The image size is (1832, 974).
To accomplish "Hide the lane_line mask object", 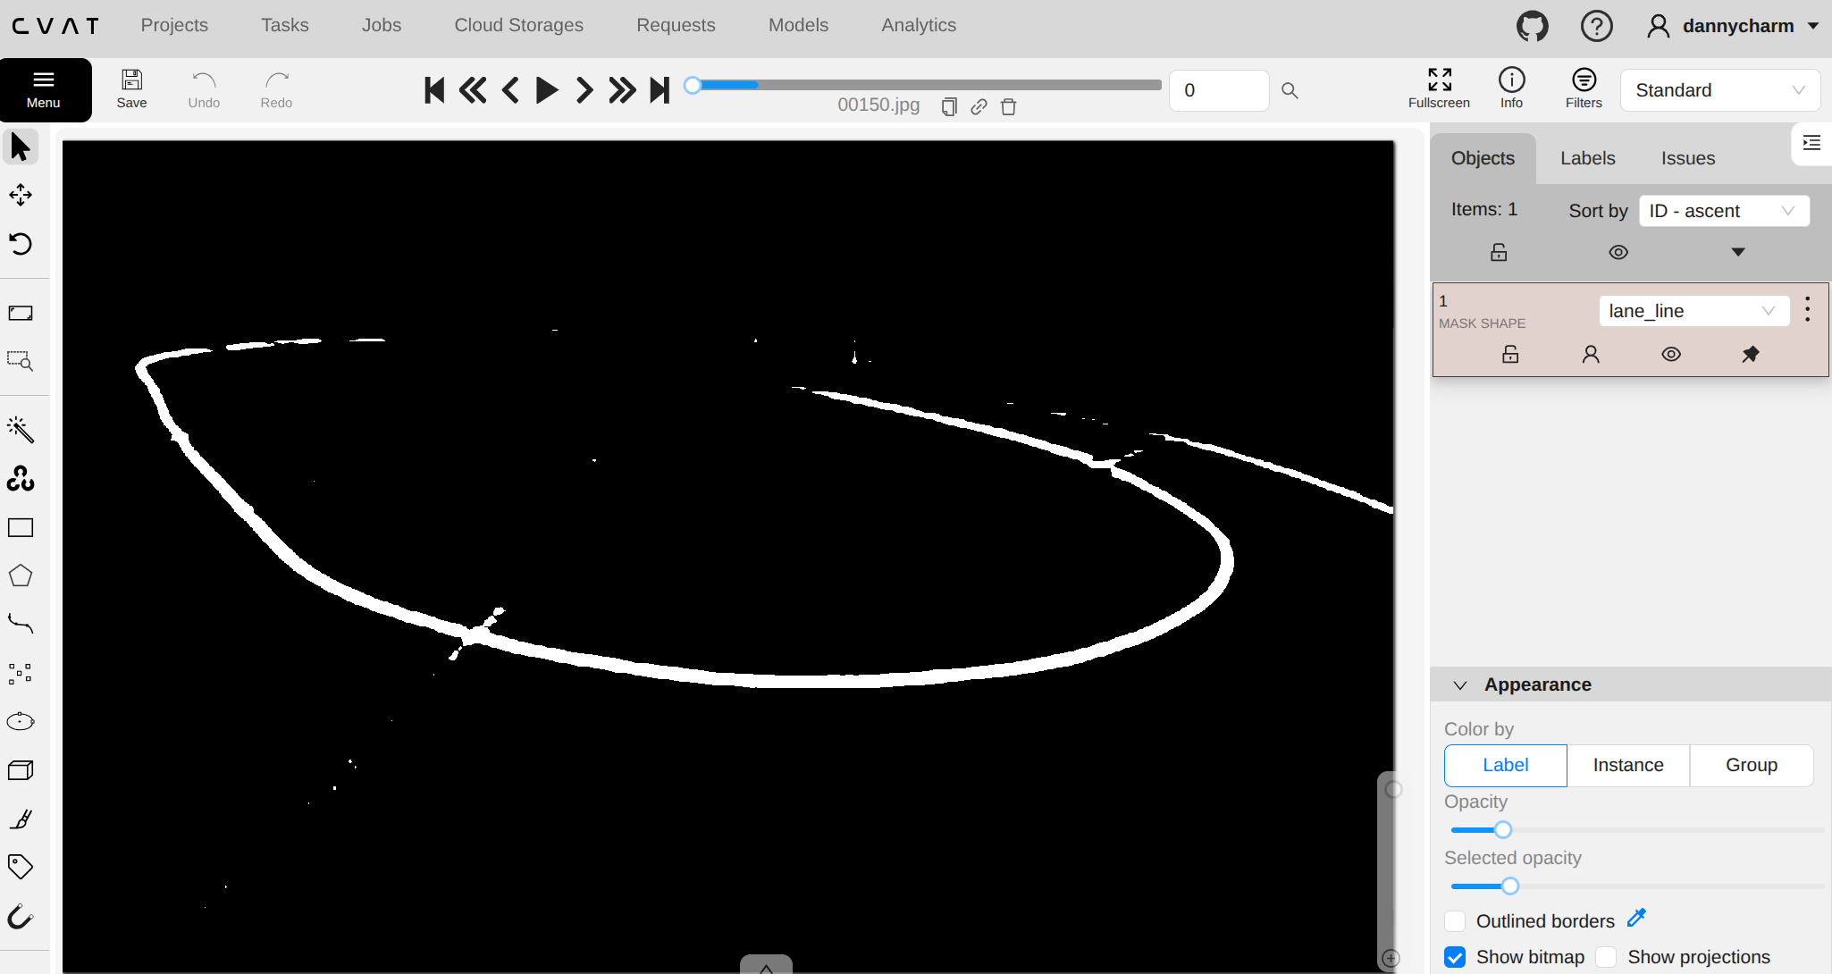I will click(x=1670, y=355).
